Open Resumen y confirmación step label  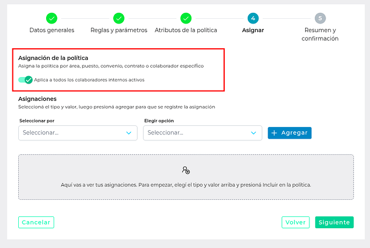[x=320, y=34]
